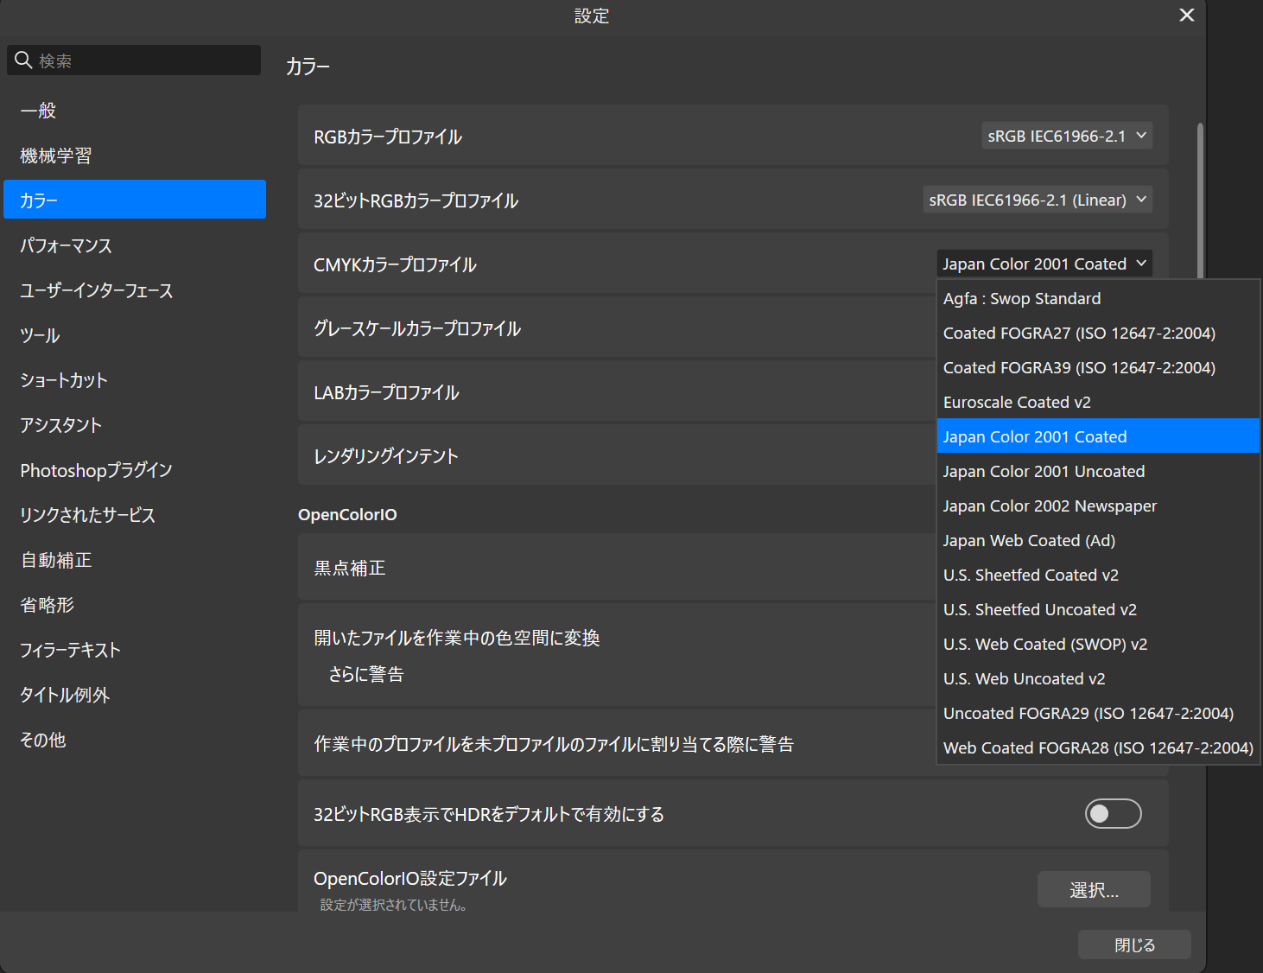1263x973 pixels.
Task: Open ユーザーインターフェース settings
Action: point(135,290)
